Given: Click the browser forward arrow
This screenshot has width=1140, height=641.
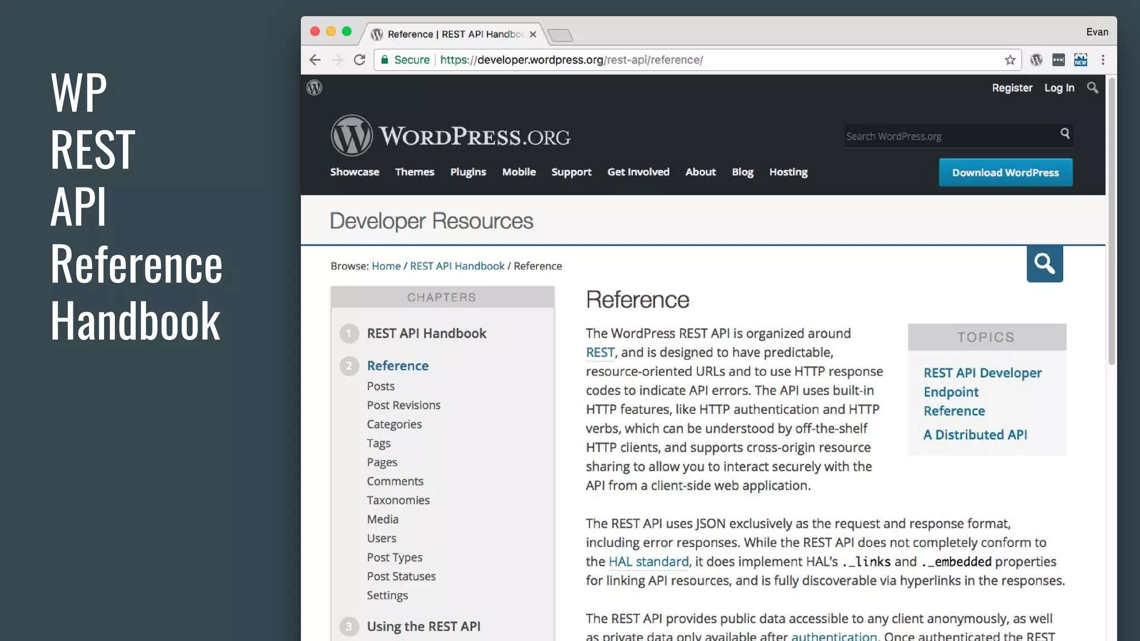Looking at the screenshot, I should 337,60.
